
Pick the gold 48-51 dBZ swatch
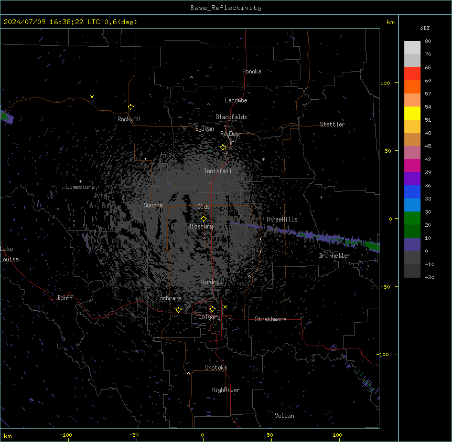click(x=412, y=127)
